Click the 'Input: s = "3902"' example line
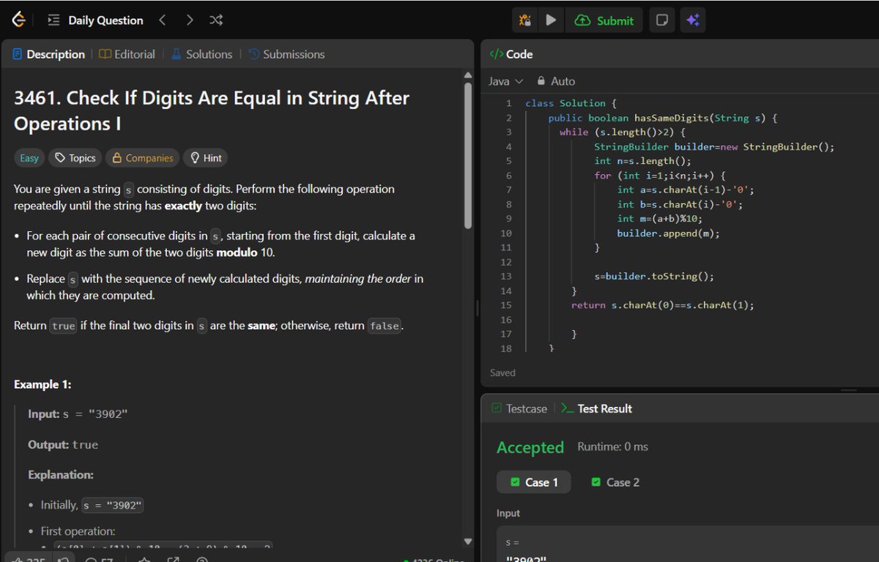Screen dimensions: 879x562 coord(78,414)
